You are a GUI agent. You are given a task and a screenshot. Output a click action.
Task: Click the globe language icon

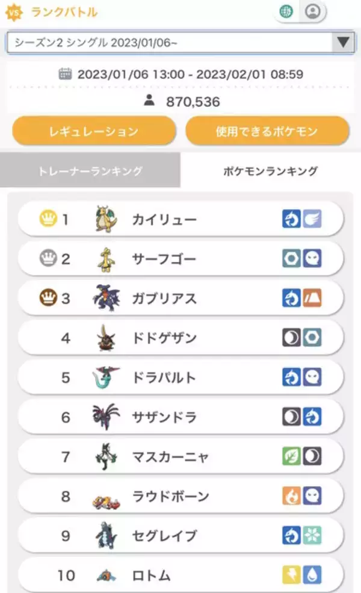[x=287, y=11]
